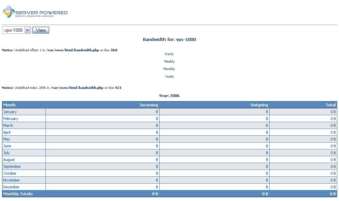Click the November month link
The height and width of the screenshot is (201, 339).
12,180
